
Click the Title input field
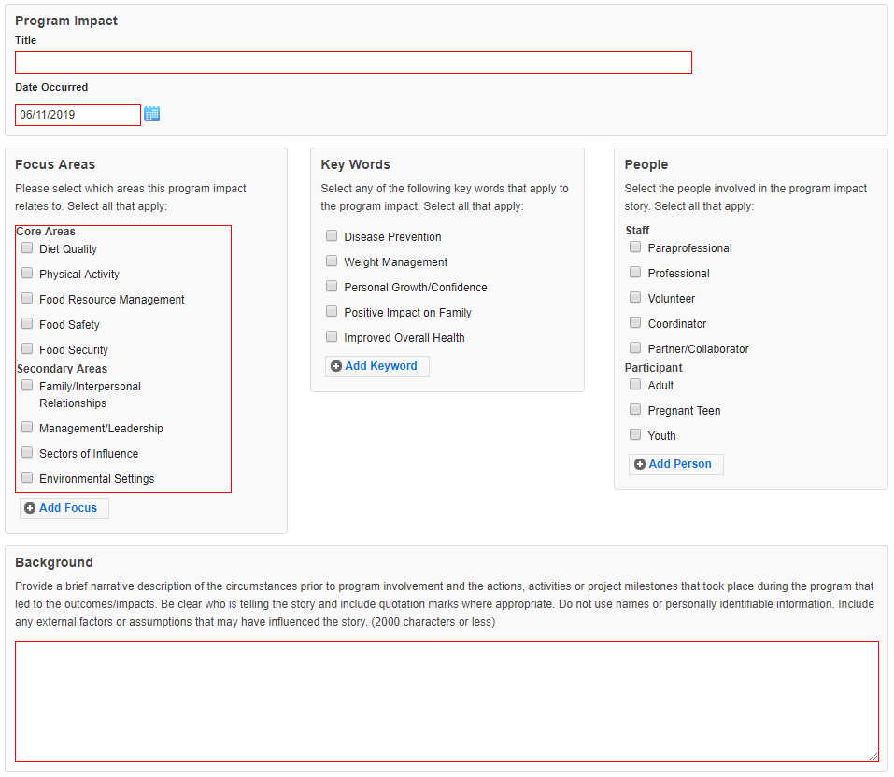click(353, 63)
